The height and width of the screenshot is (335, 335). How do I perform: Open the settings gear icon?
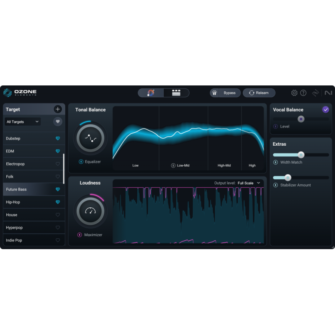(294, 93)
